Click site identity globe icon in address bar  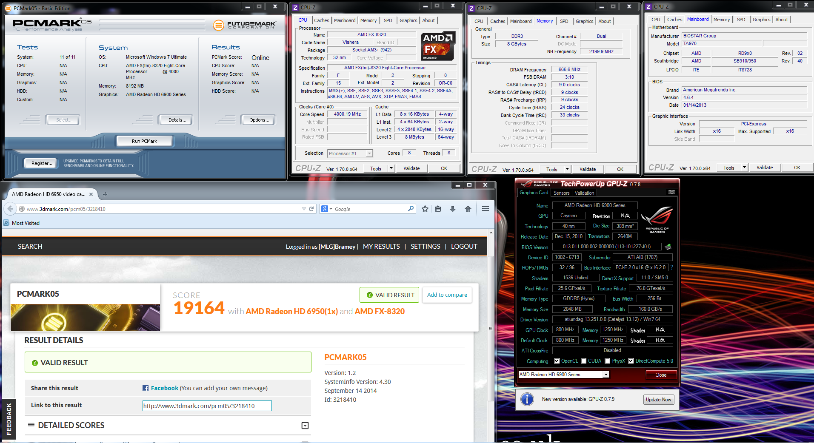22,209
